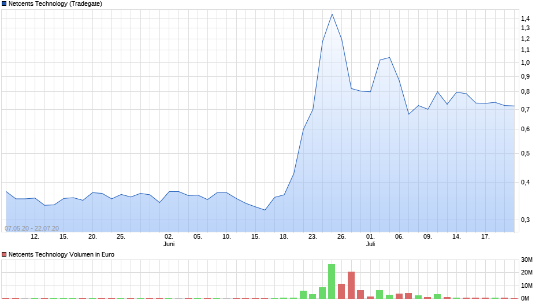Click the '30M' volume axis label

pyautogui.click(x=527, y=260)
